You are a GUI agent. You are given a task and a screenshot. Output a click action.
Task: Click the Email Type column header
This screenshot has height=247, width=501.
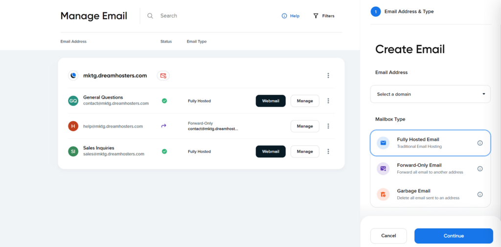click(197, 41)
